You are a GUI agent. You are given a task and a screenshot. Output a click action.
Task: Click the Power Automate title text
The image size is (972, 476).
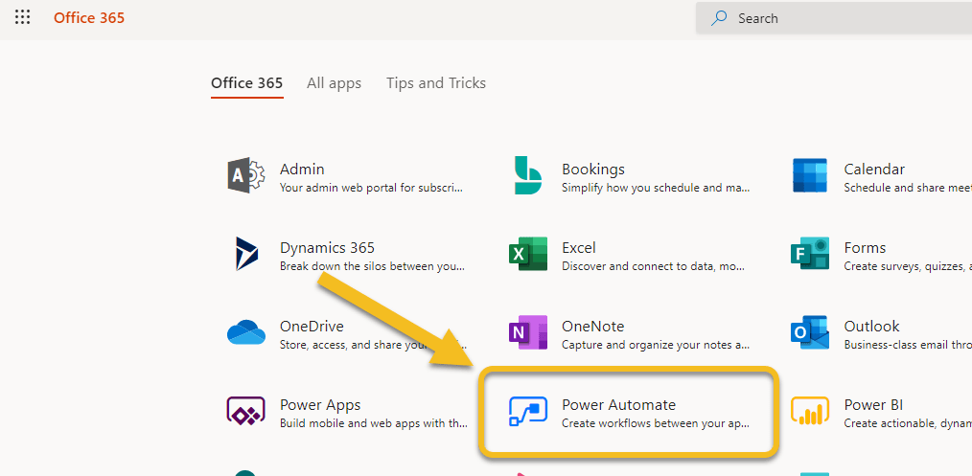click(x=618, y=405)
